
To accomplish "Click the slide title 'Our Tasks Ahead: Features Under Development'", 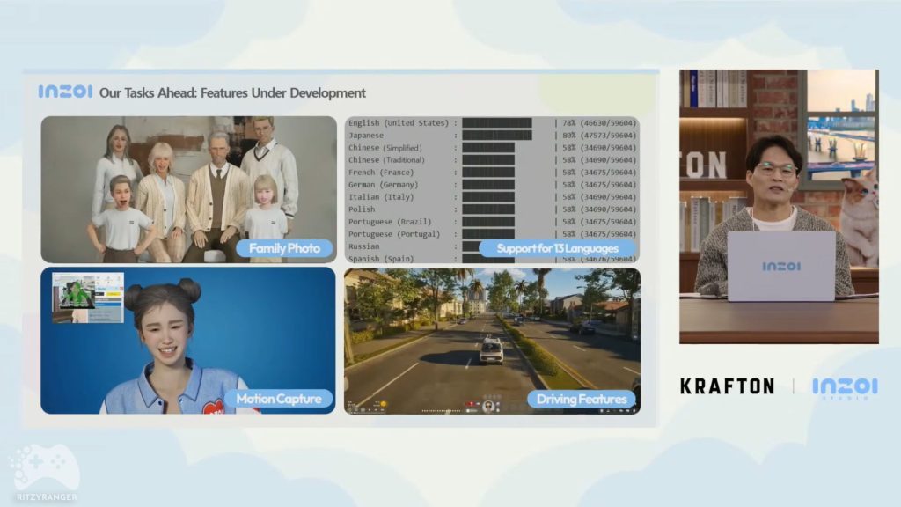I will click(x=232, y=92).
